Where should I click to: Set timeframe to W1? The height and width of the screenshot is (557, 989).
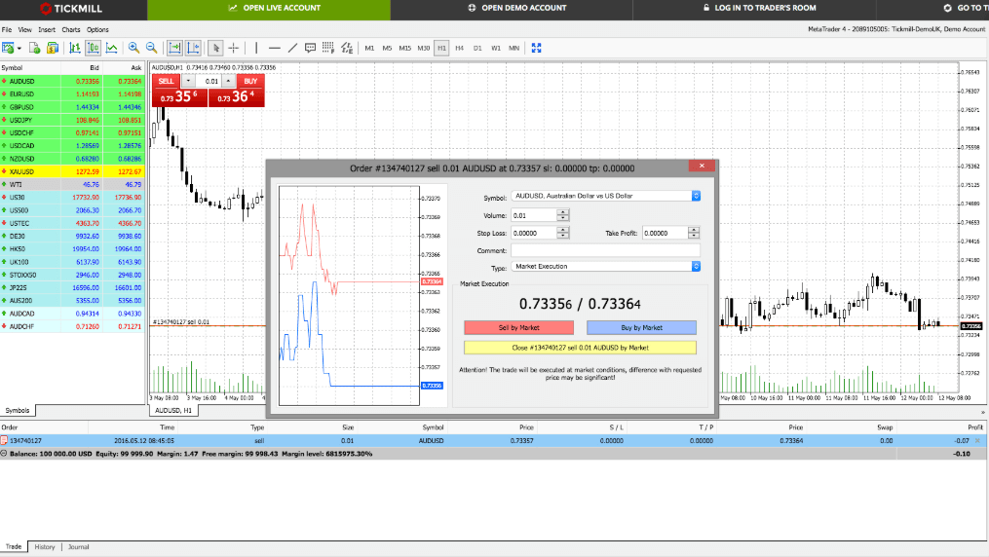(496, 48)
